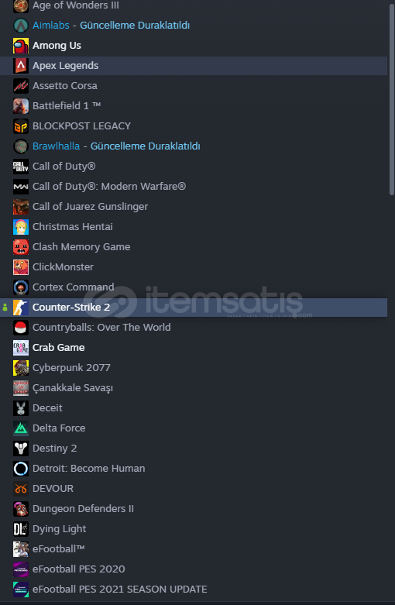This screenshot has height=605, width=395.
Task: Select eFootball PES 2021 SEASON UPDATE
Action: pyautogui.click(x=194, y=590)
